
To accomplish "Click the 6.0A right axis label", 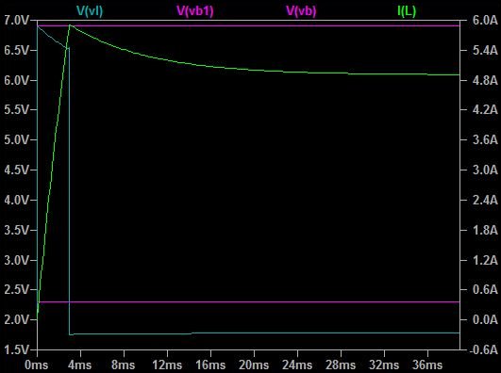I will coord(485,21).
